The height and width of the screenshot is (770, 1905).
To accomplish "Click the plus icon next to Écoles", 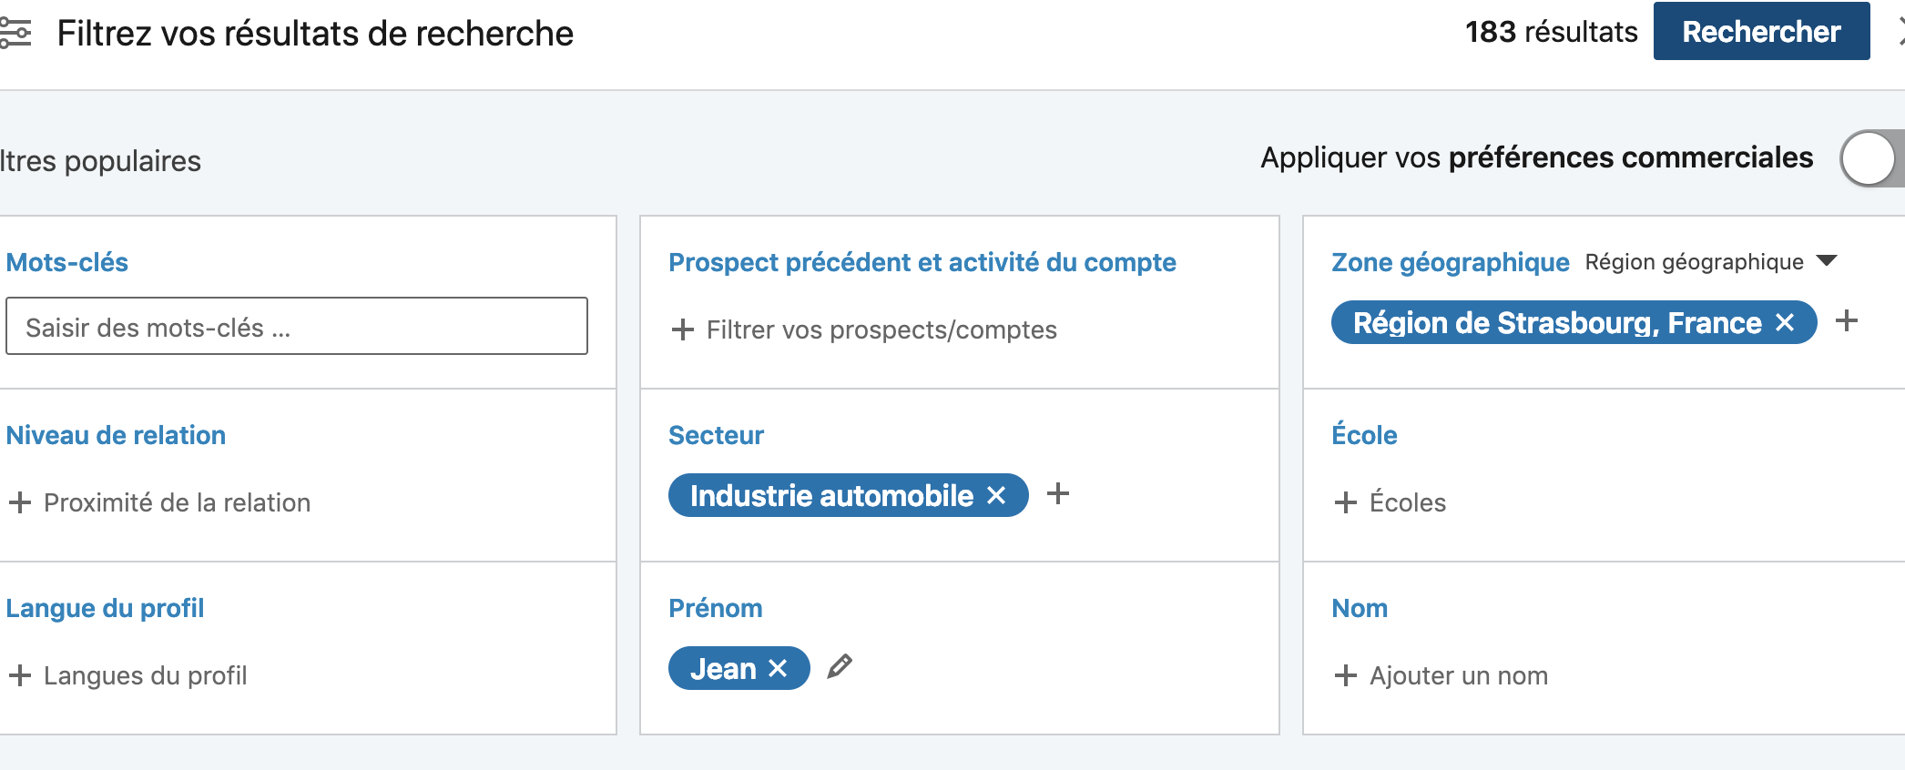I will click(x=1345, y=502).
